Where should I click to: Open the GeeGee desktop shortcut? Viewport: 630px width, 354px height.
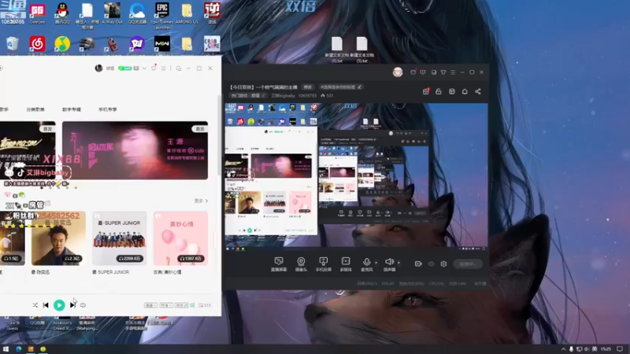point(37,14)
